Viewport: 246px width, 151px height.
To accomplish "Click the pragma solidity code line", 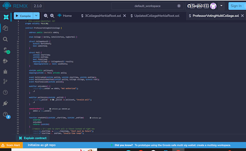I will coord(37,23).
